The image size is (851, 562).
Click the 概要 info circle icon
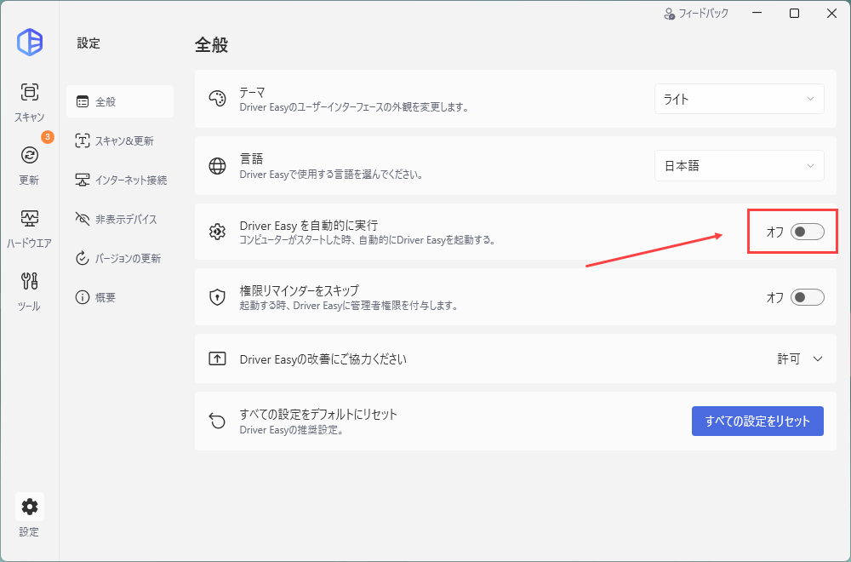point(83,297)
